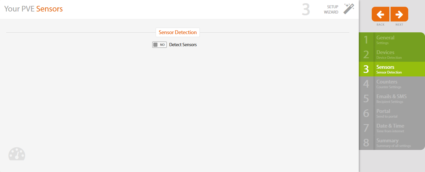Toggle the Detect Sensors switch
Screen dimensions: 425x172
[x=159, y=45]
